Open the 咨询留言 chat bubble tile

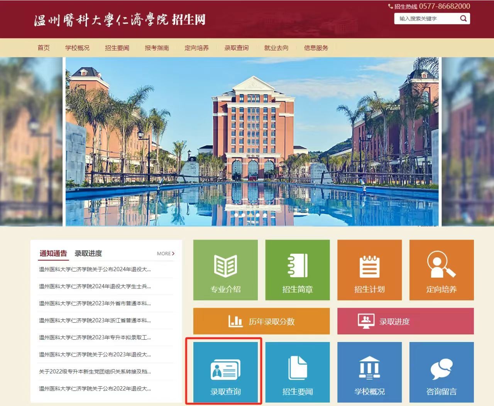point(441,372)
